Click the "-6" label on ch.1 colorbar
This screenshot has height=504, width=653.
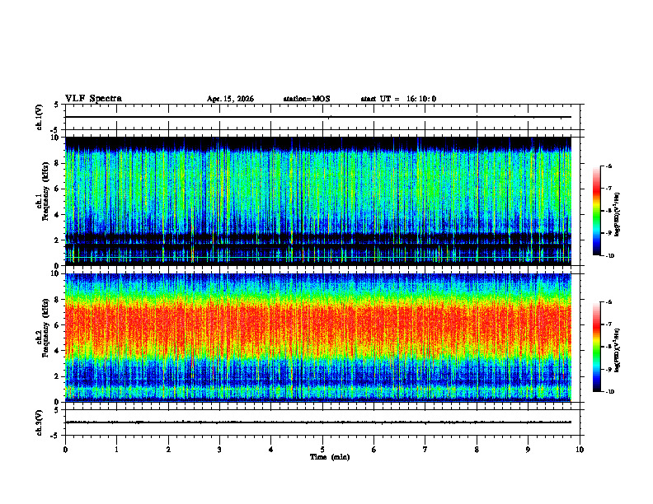[x=608, y=166]
